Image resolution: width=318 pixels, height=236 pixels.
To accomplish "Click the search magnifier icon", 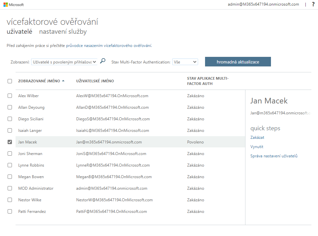I will (x=103, y=61).
